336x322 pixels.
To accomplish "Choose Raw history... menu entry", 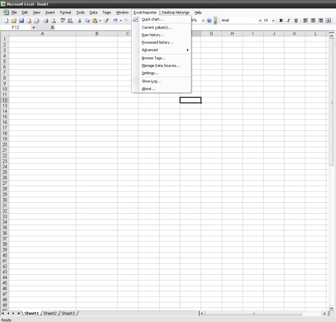I will click(161, 35).
